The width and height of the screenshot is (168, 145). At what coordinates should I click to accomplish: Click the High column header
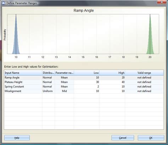[112, 73]
